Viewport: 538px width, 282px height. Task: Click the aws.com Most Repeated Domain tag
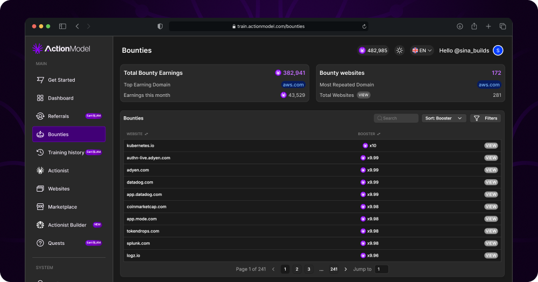tap(489, 84)
